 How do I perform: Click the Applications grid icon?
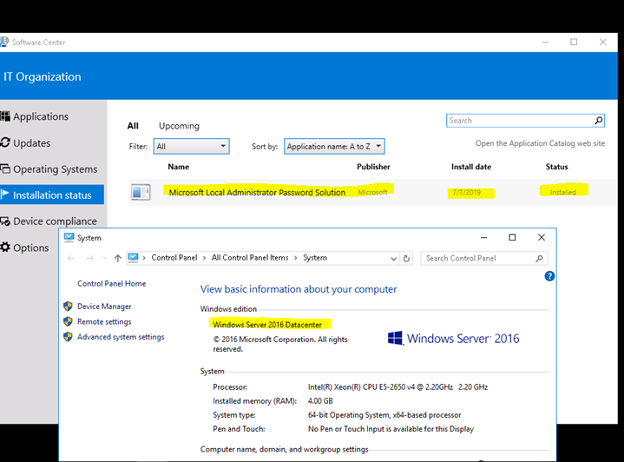[x=5, y=116]
